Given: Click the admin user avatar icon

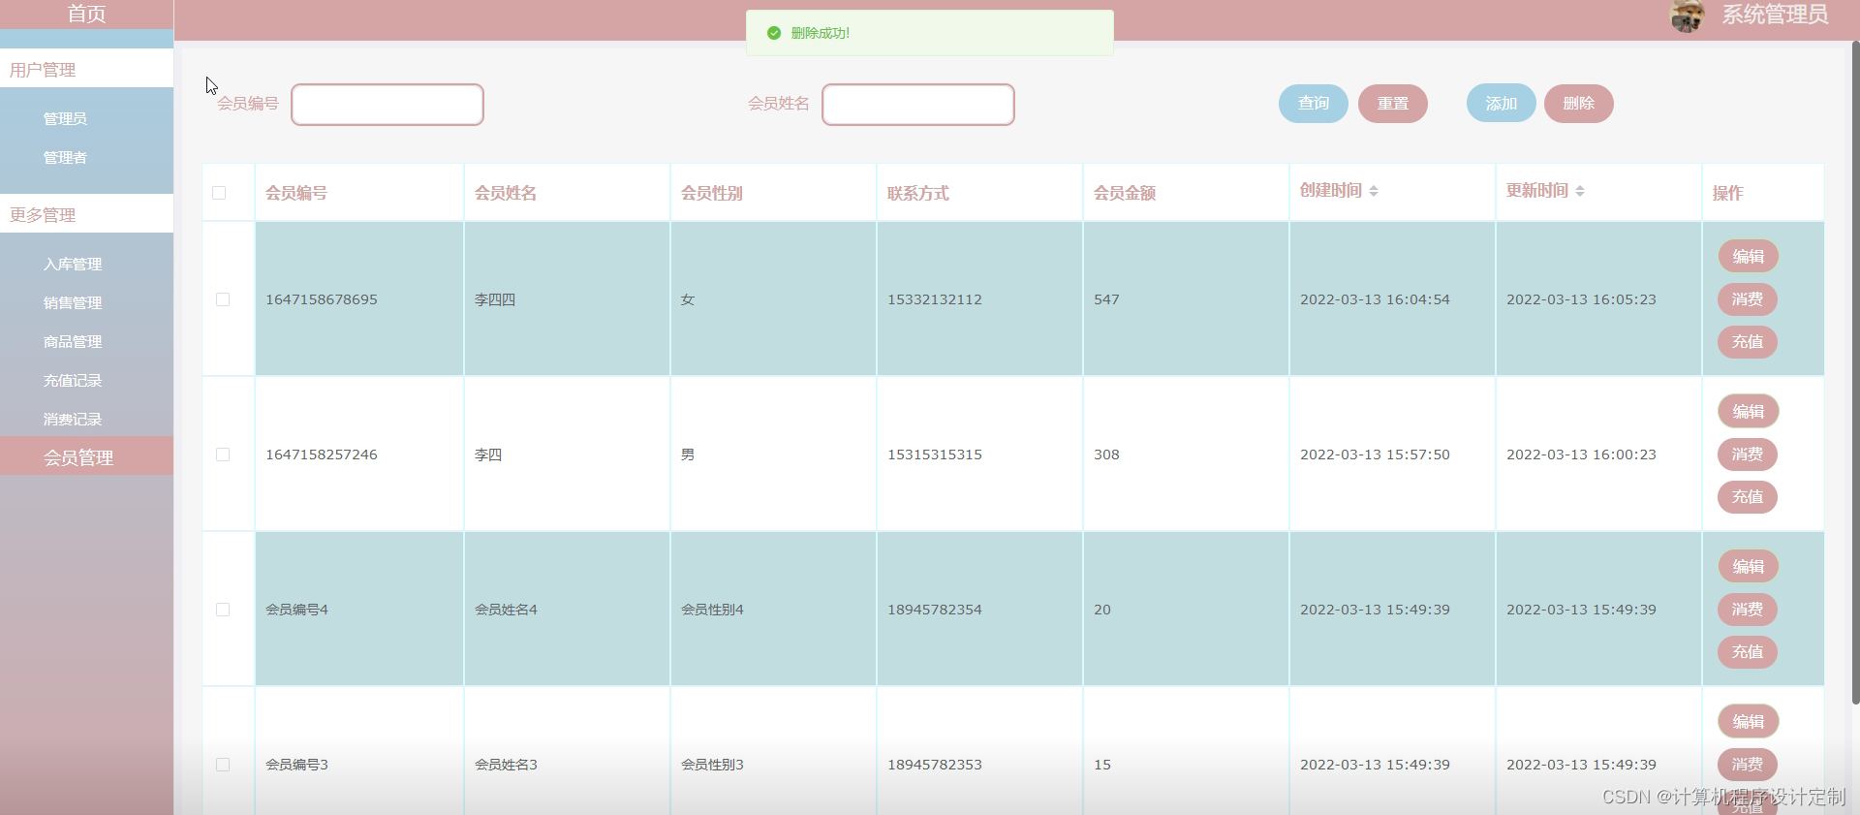Looking at the screenshot, I should point(1687,16).
